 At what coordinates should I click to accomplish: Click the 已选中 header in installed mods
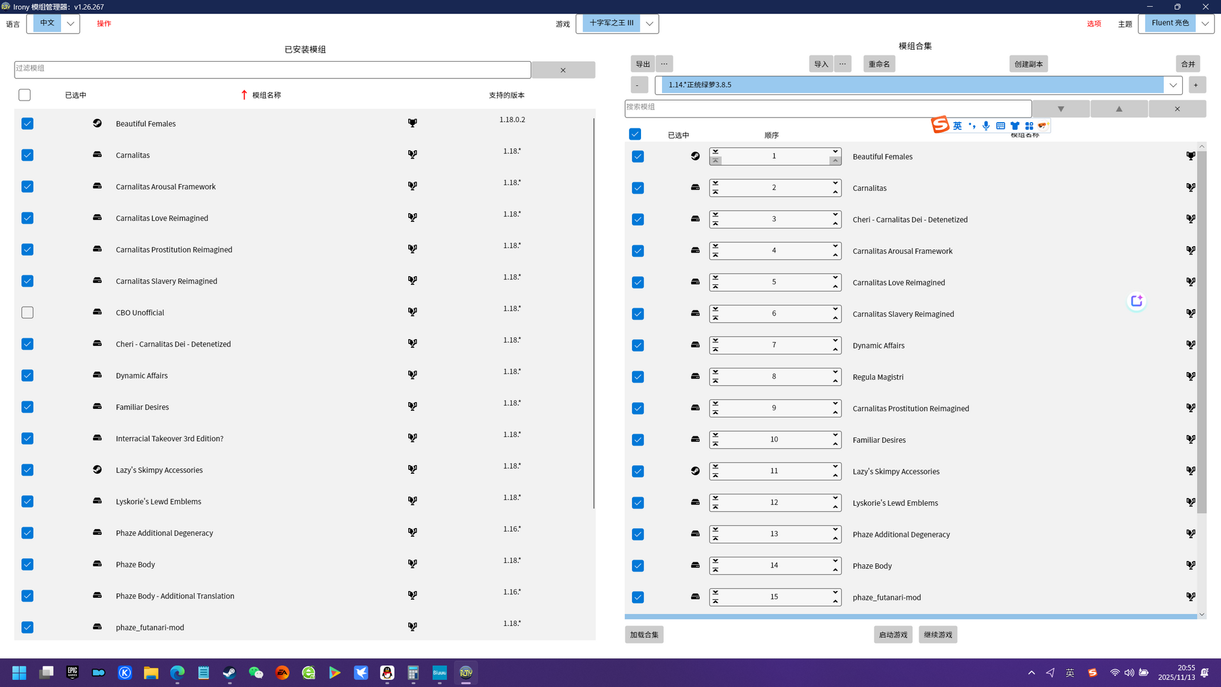[76, 95]
